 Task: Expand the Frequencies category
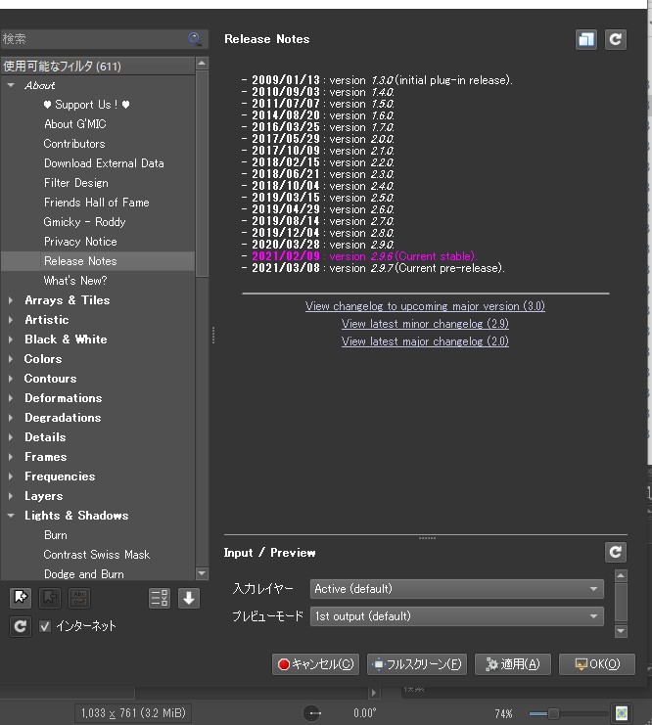11,476
